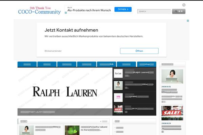Open the sidebar article link mentioning 'fifth'
The image size is (203, 135).
170,91
